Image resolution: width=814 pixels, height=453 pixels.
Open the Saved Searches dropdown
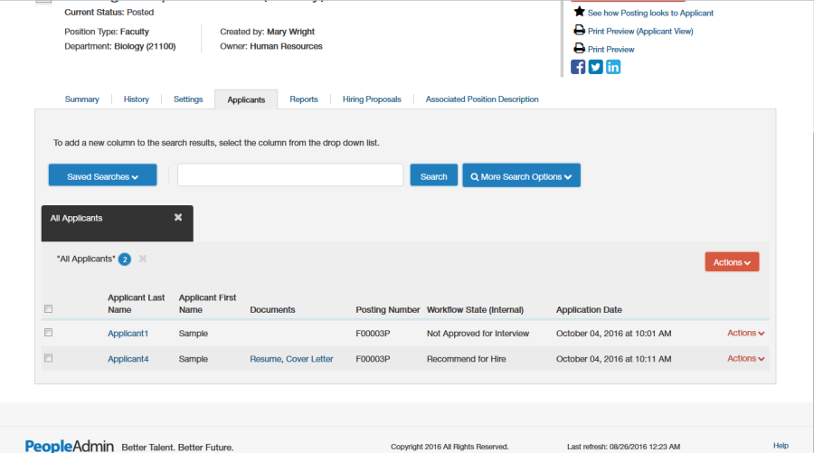[102, 176]
